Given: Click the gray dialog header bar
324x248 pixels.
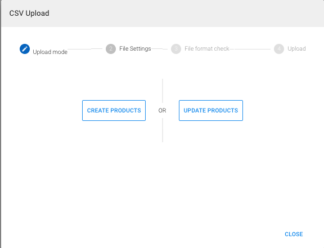Looking at the screenshot, I should click(x=163, y=13).
